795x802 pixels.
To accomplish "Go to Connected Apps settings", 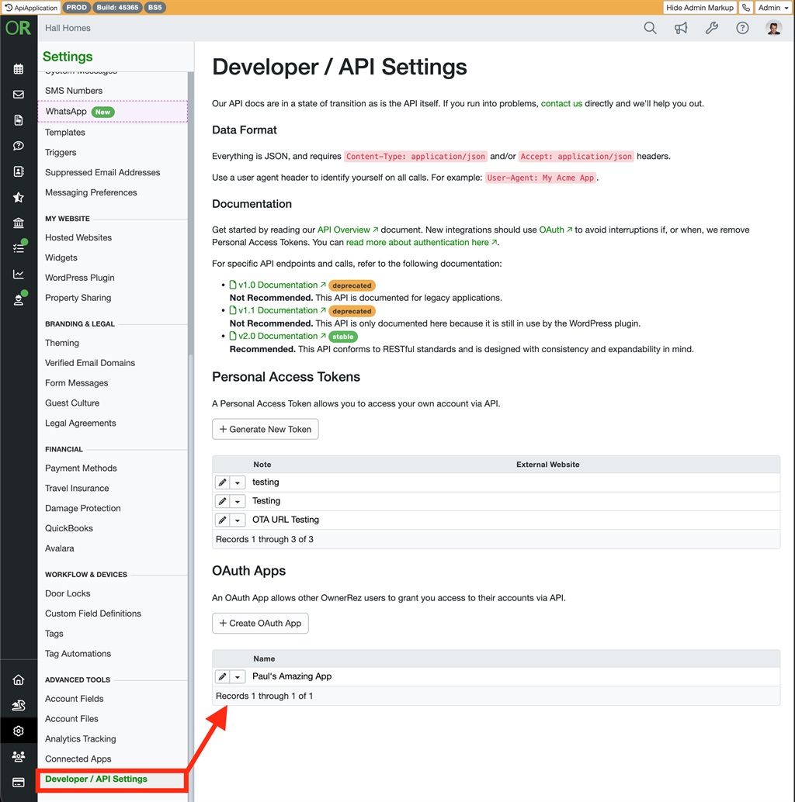I will click(x=78, y=759).
